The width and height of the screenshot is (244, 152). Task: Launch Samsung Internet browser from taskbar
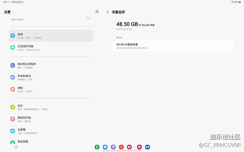(113, 147)
